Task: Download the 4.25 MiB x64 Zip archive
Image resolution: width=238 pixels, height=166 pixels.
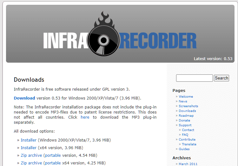Action: point(31,163)
